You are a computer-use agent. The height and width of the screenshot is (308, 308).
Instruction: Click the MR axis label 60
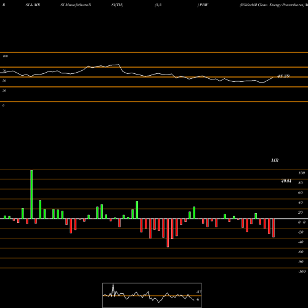tap(301, 193)
